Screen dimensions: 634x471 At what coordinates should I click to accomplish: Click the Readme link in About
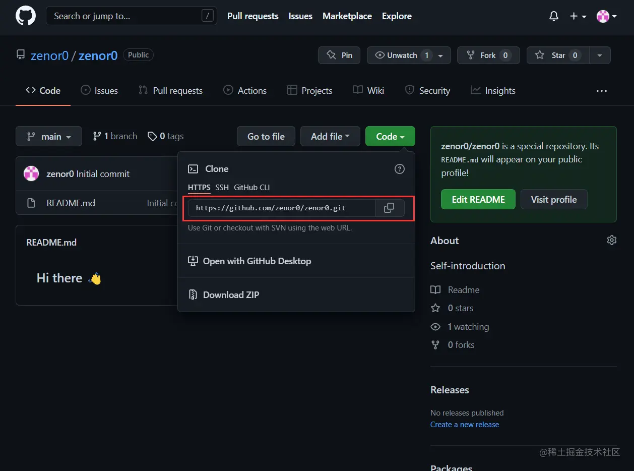pyautogui.click(x=455, y=290)
